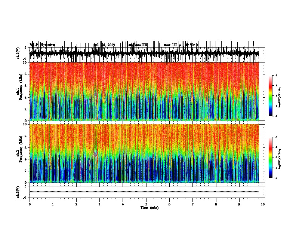The width and height of the screenshot is (296, 229).
Task: Click the "8" kHz tick of ch.2 spectrogram
Action: point(27,136)
